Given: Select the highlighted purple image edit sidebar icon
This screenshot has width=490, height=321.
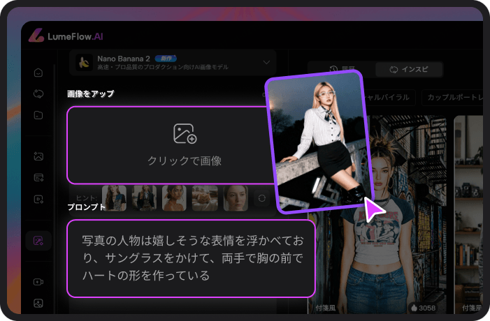Looking at the screenshot, I should 38,241.
